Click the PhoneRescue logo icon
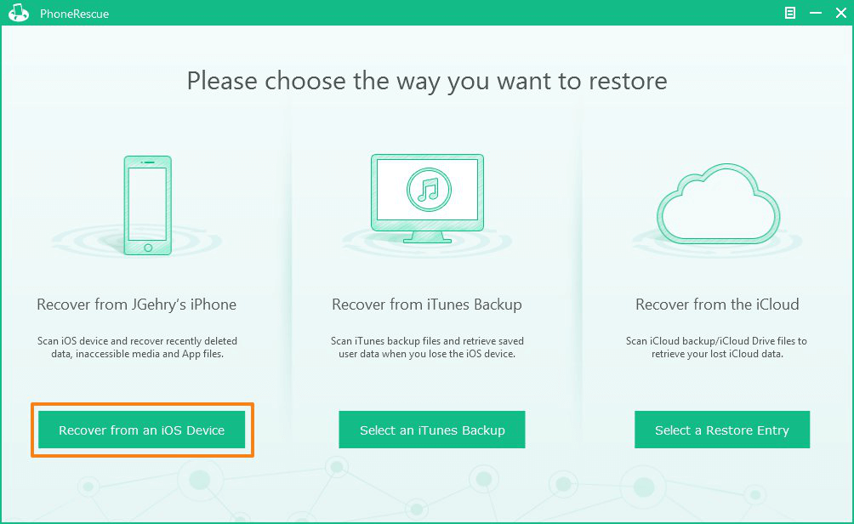 click(x=19, y=13)
